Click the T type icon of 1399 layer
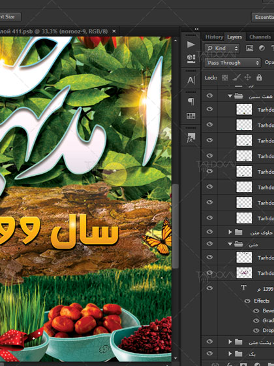Image resolution: width=274 pixels, height=366 pixels. click(244, 288)
